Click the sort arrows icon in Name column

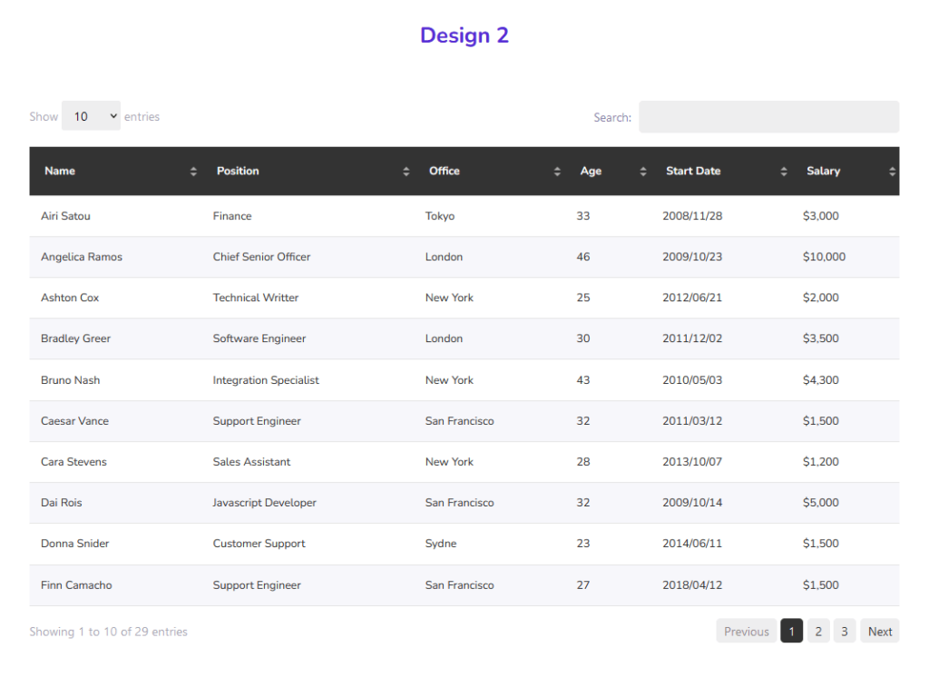point(193,172)
